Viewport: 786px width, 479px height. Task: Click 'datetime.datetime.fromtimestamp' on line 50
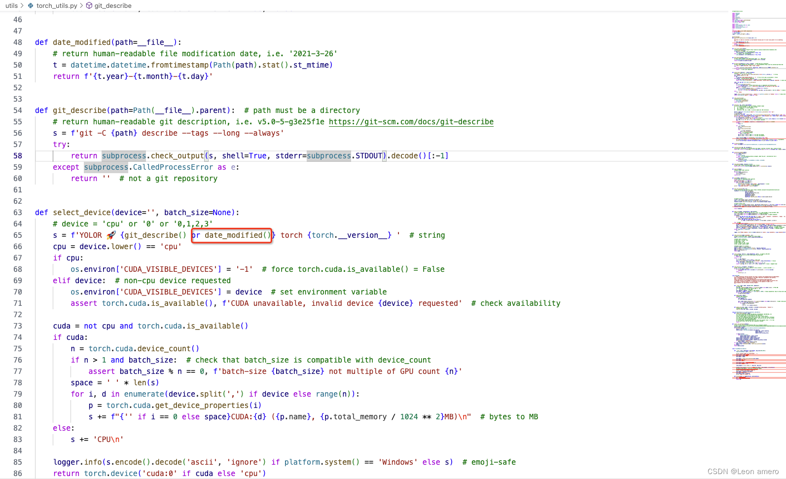click(140, 65)
